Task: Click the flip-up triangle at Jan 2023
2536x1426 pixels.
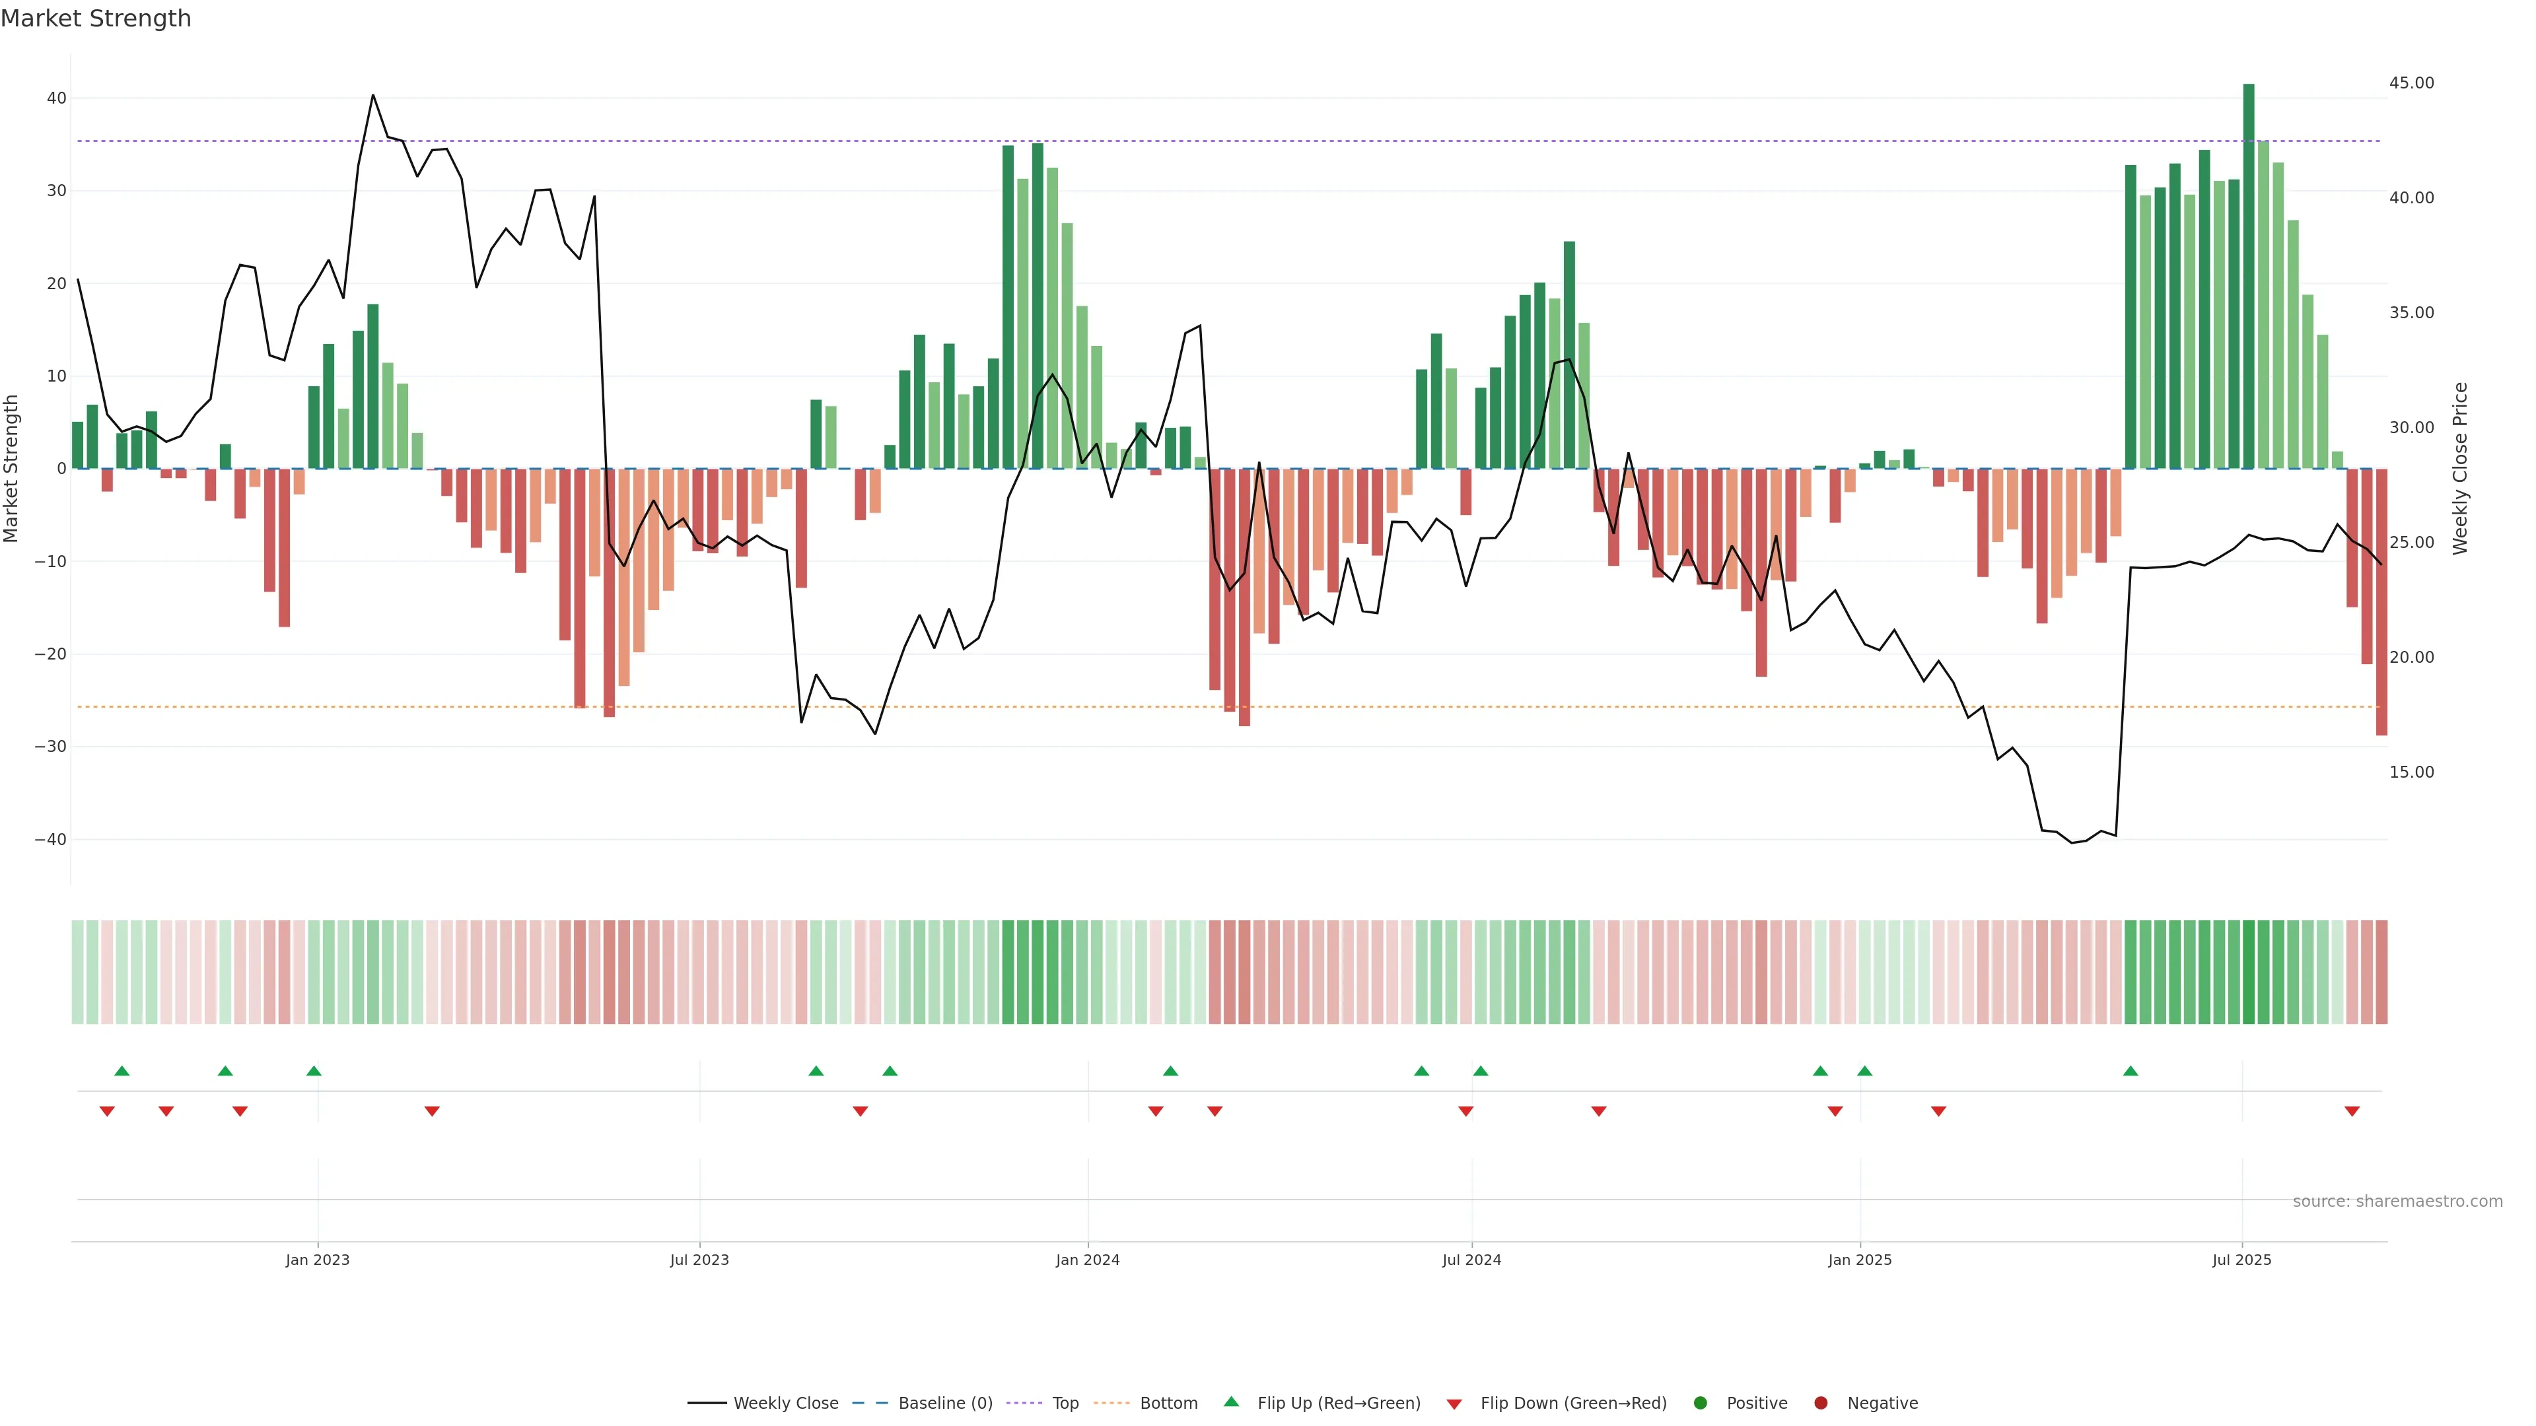Action: [313, 1071]
